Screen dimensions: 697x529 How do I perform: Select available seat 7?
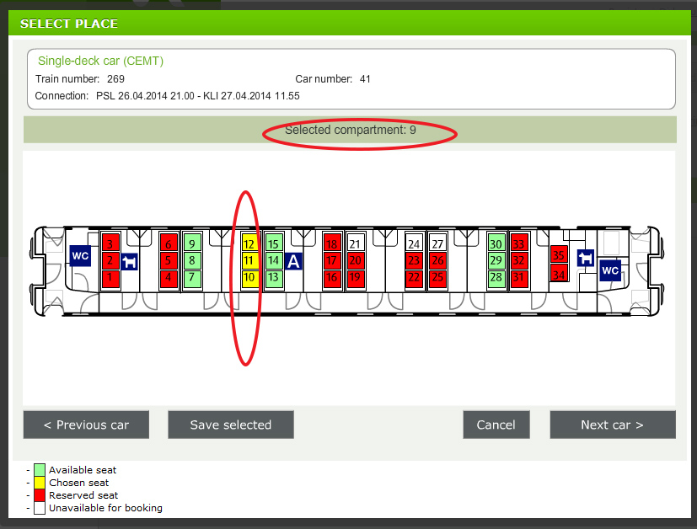(192, 278)
